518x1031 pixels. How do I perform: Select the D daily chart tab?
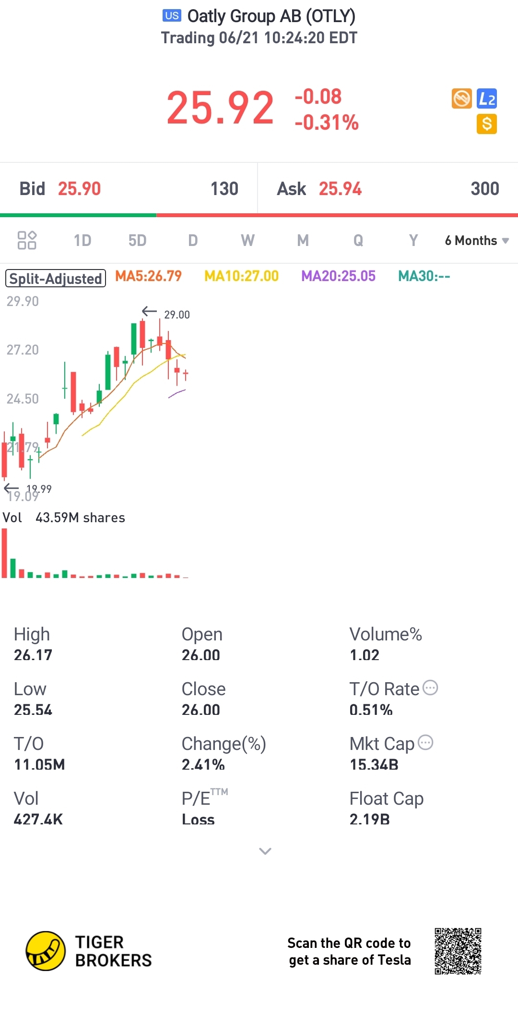pos(193,240)
